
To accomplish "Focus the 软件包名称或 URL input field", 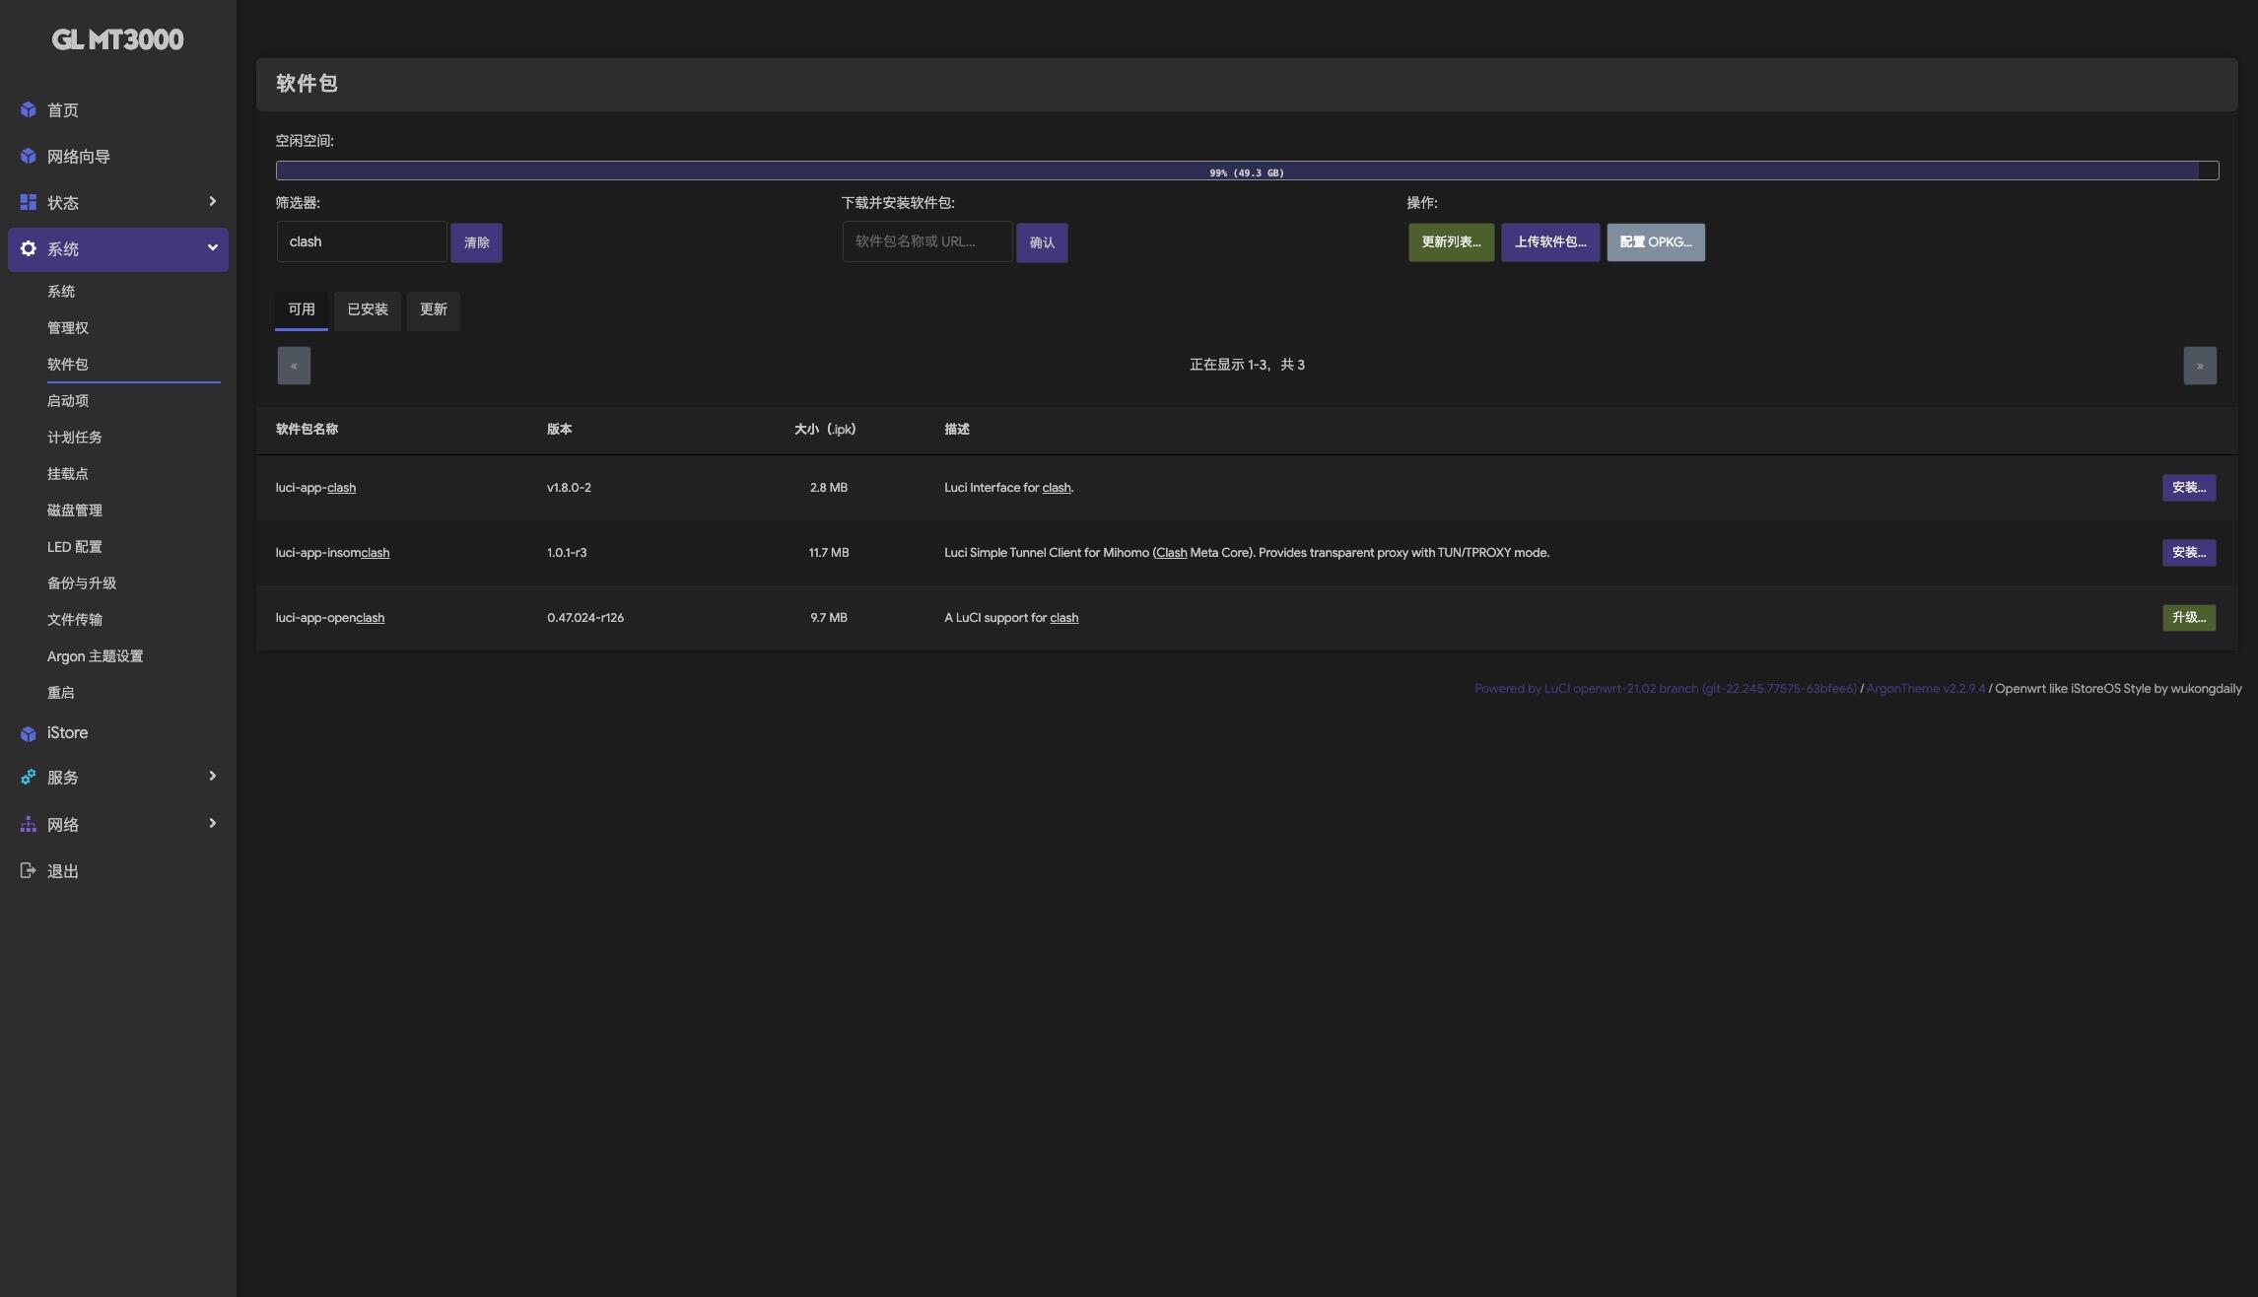I will (x=926, y=242).
